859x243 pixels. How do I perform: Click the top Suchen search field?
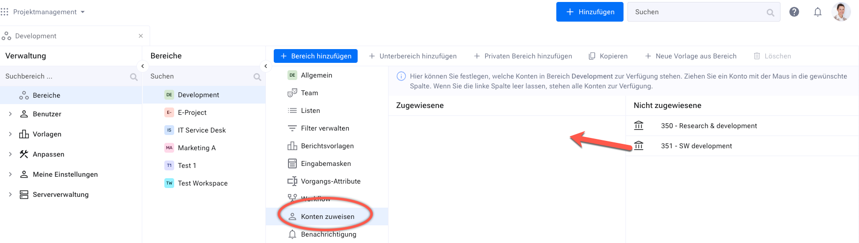(697, 12)
